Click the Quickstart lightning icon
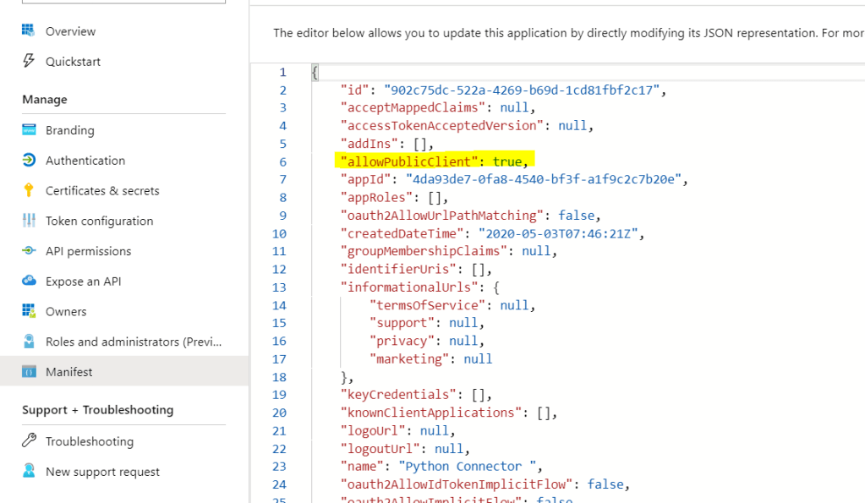Screen dimensions: 865x503 click(x=29, y=62)
